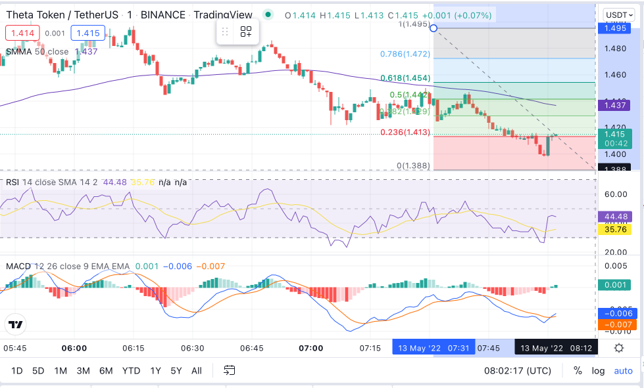Select the 1M time range
This screenshot has width=644, height=388.
pyautogui.click(x=61, y=371)
